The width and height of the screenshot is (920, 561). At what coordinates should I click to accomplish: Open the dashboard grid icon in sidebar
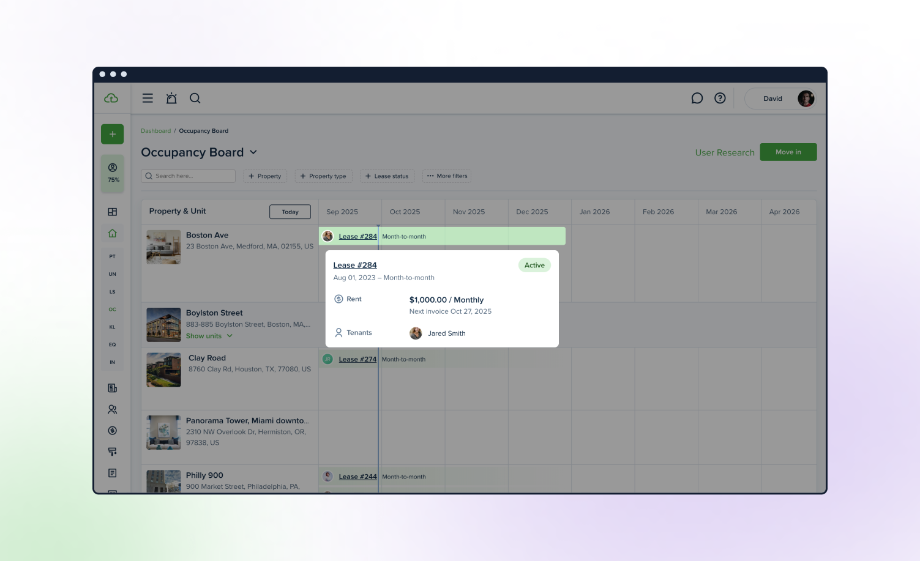pyautogui.click(x=113, y=212)
